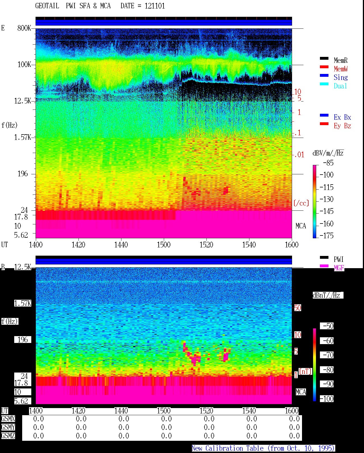This screenshot has width=364, height=453.
Task: Click the blue mode bar above E spectrogram
Action: pos(164,22)
